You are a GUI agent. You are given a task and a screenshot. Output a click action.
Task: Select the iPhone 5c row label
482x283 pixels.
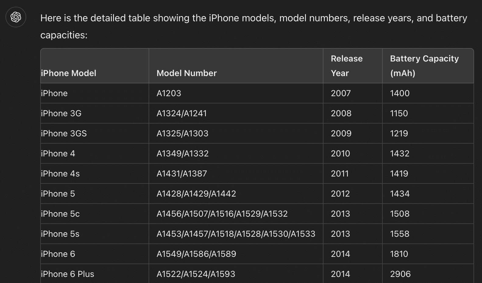coord(60,214)
